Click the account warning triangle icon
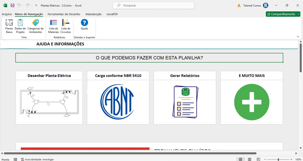303x161 pixels. coord(239,6)
